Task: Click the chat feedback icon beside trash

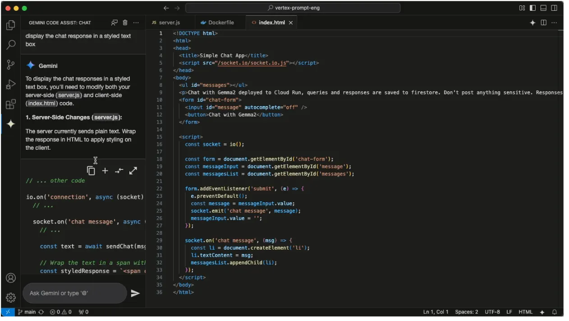Action: click(x=115, y=22)
